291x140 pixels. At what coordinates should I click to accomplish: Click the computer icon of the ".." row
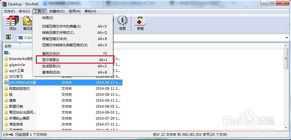click(x=6, y=53)
